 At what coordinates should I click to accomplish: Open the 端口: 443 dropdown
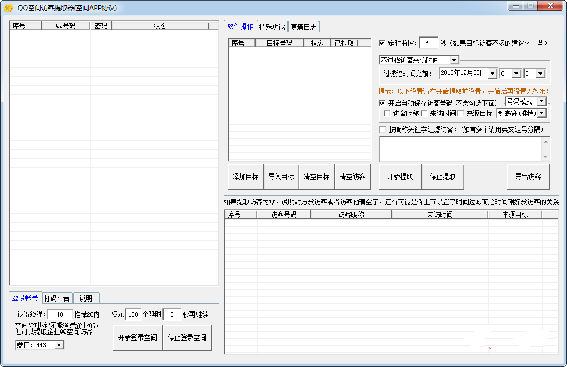(x=59, y=345)
